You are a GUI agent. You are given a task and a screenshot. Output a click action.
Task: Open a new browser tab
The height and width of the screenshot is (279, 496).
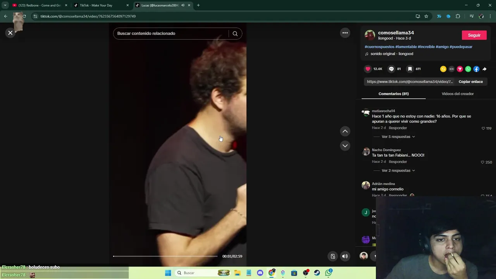pos(198,5)
